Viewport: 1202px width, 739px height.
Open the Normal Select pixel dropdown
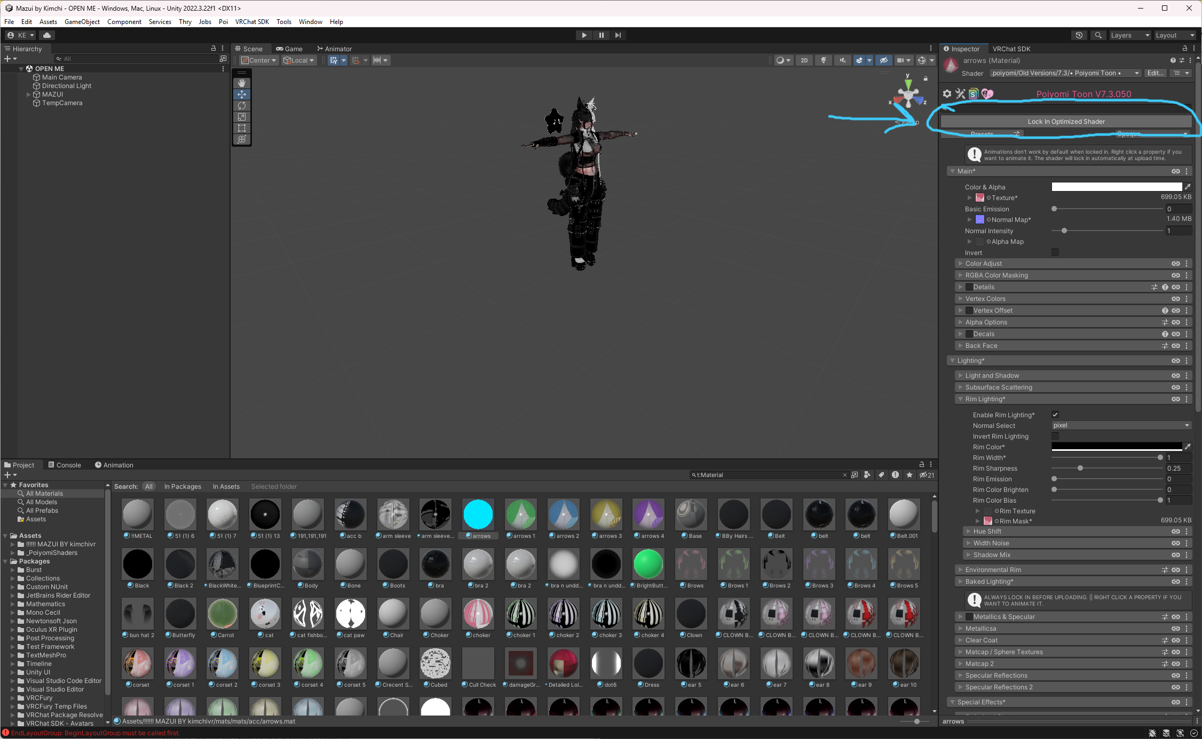[1120, 425]
